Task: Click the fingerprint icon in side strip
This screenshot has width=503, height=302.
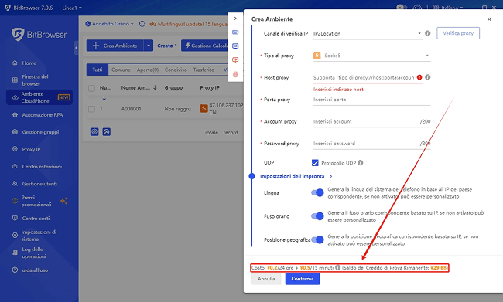Action: 235,74
